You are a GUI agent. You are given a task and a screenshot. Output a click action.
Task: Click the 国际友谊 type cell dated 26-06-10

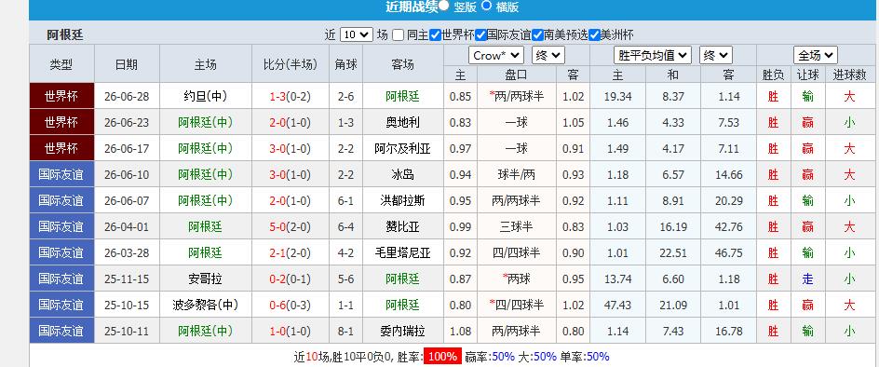pyautogui.click(x=61, y=174)
